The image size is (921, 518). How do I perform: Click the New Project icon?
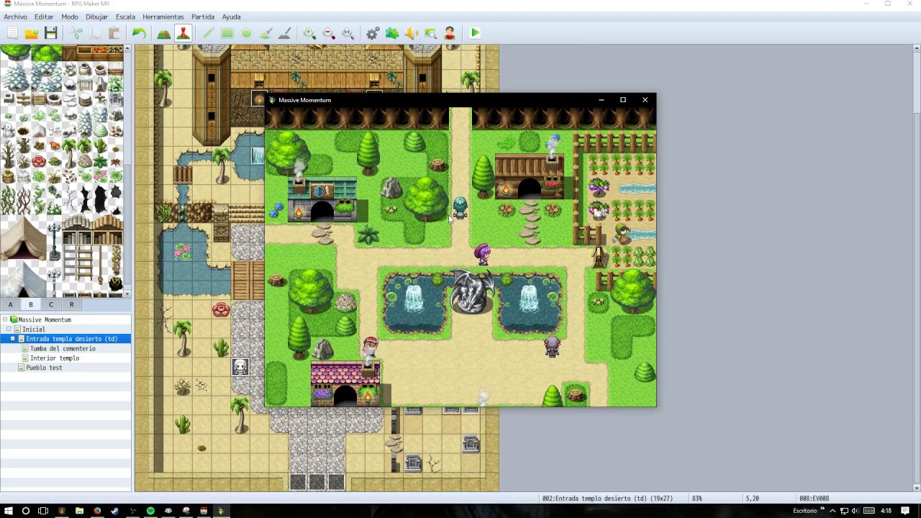12,33
